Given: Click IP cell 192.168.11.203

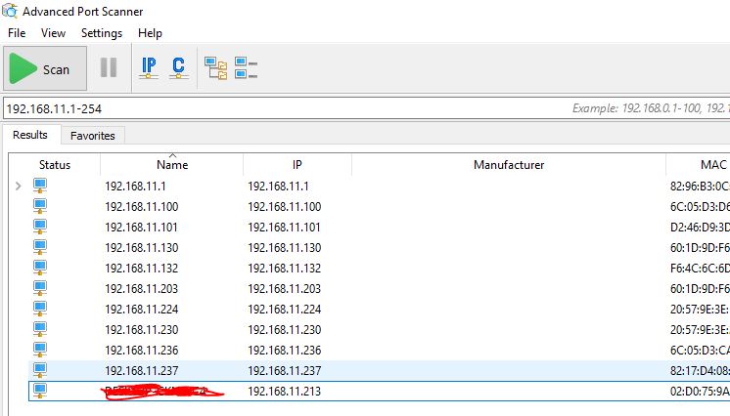Looking at the screenshot, I should coord(285,289).
